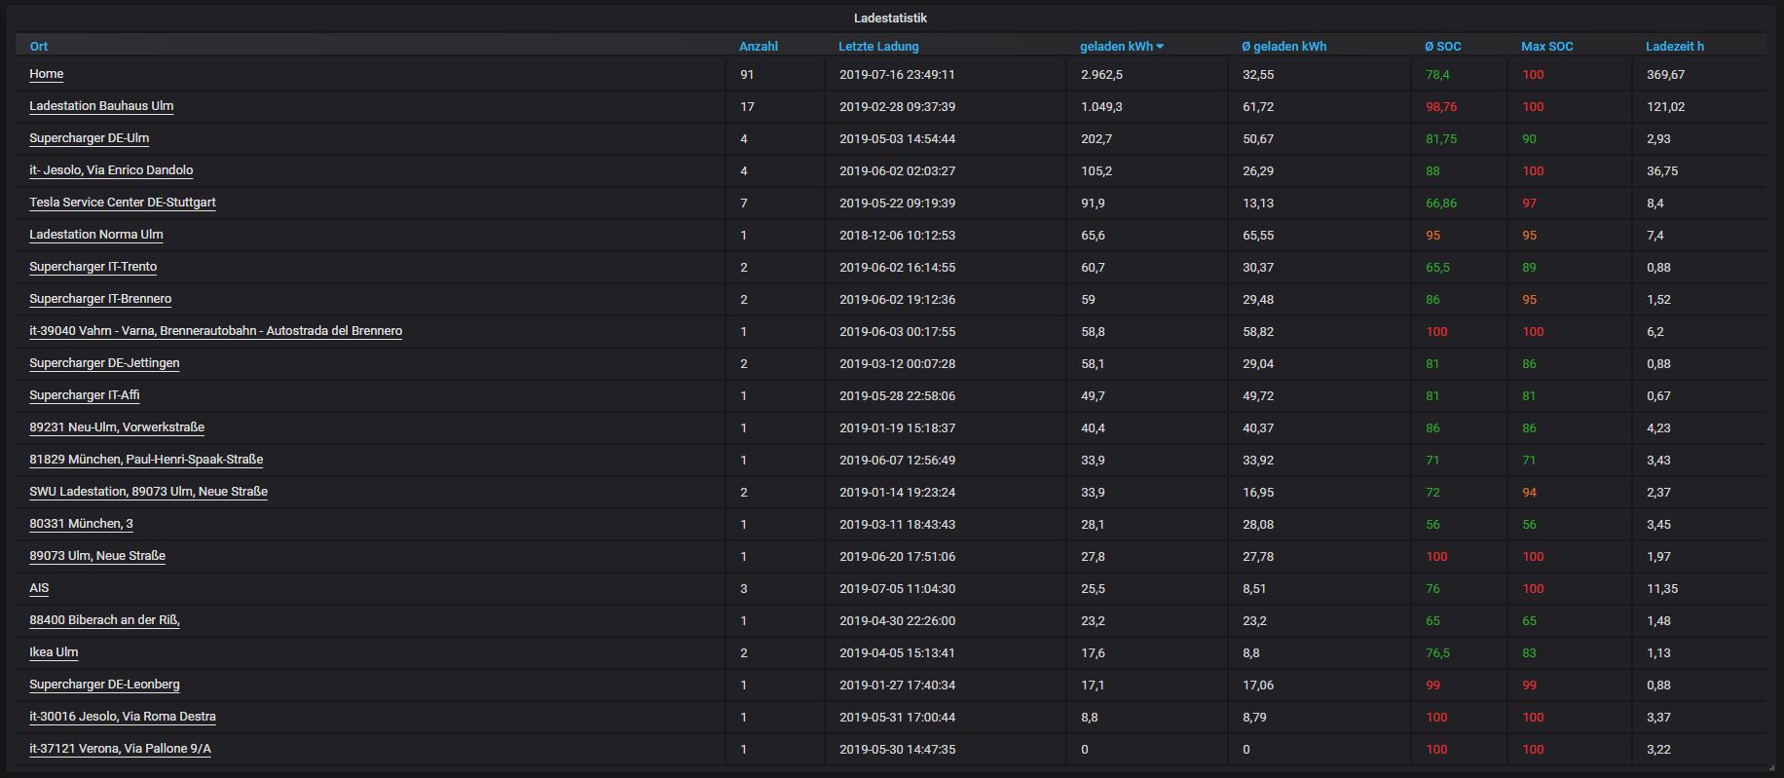Select date 2019-04-30 22:26:00
Screen dimensions: 1784x778
pos(897,620)
